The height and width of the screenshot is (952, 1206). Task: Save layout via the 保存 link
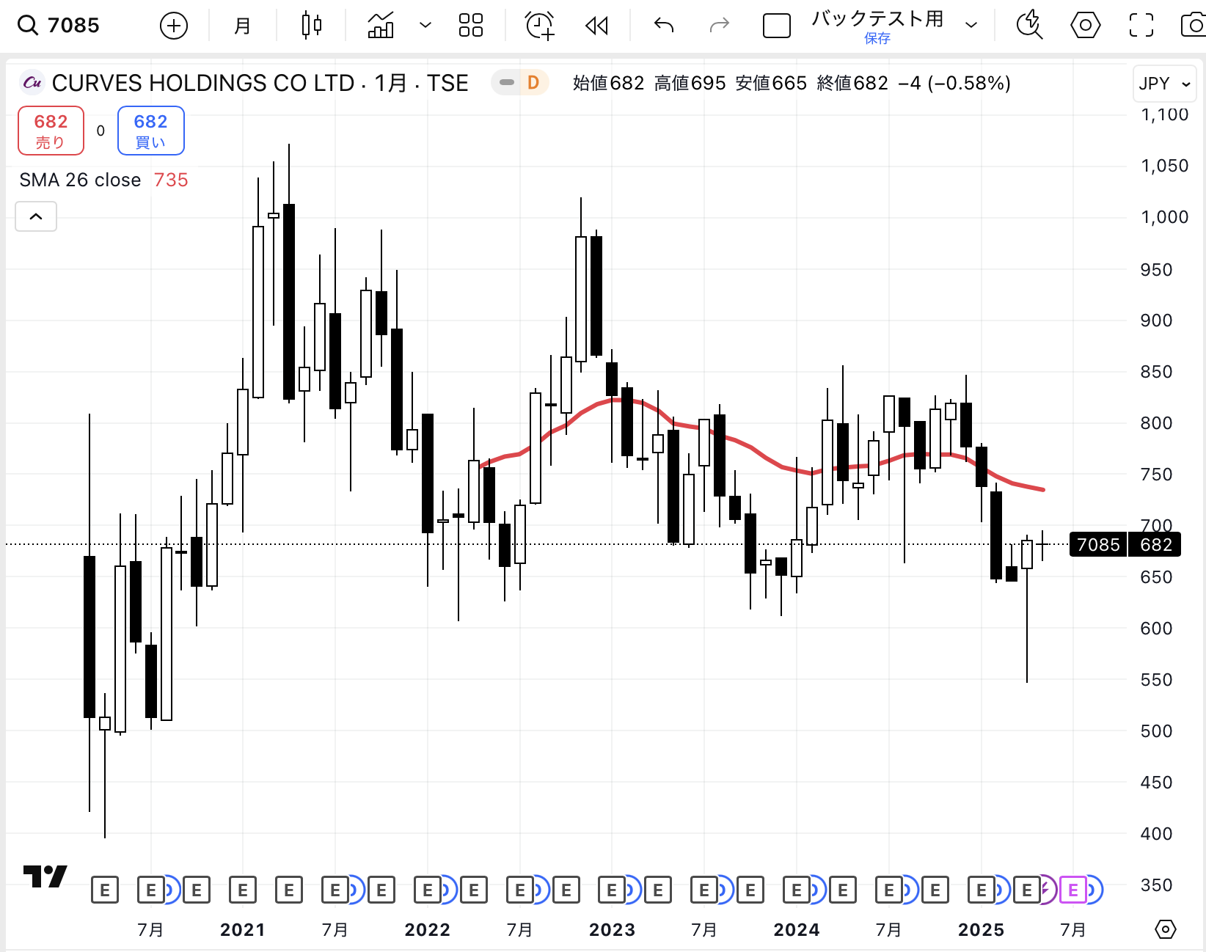(x=877, y=39)
